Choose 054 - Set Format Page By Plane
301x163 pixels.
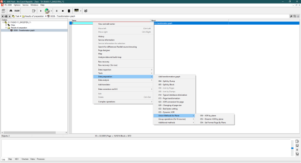[215, 123]
